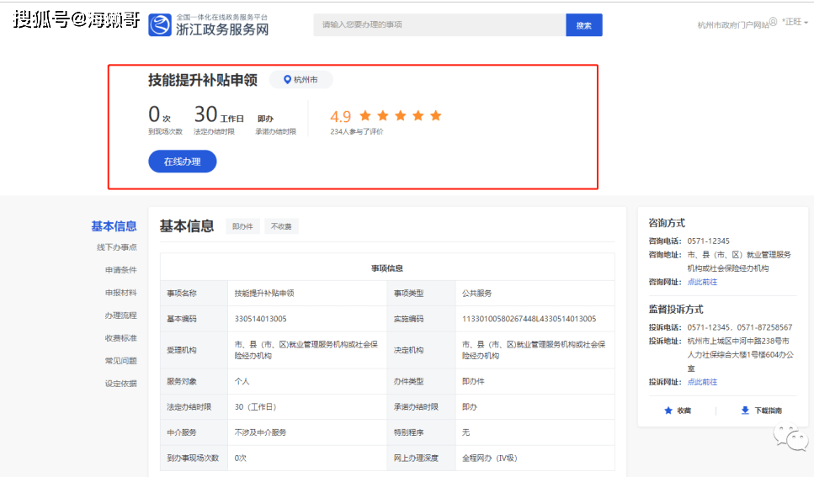The image size is (814, 477).
Task: Open the 投诉网址 点此前往 link
Action: [702, 382]
